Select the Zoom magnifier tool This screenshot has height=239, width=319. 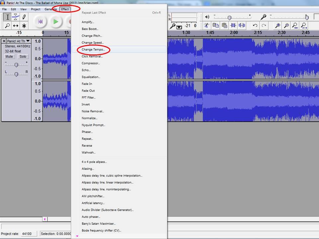7,26
